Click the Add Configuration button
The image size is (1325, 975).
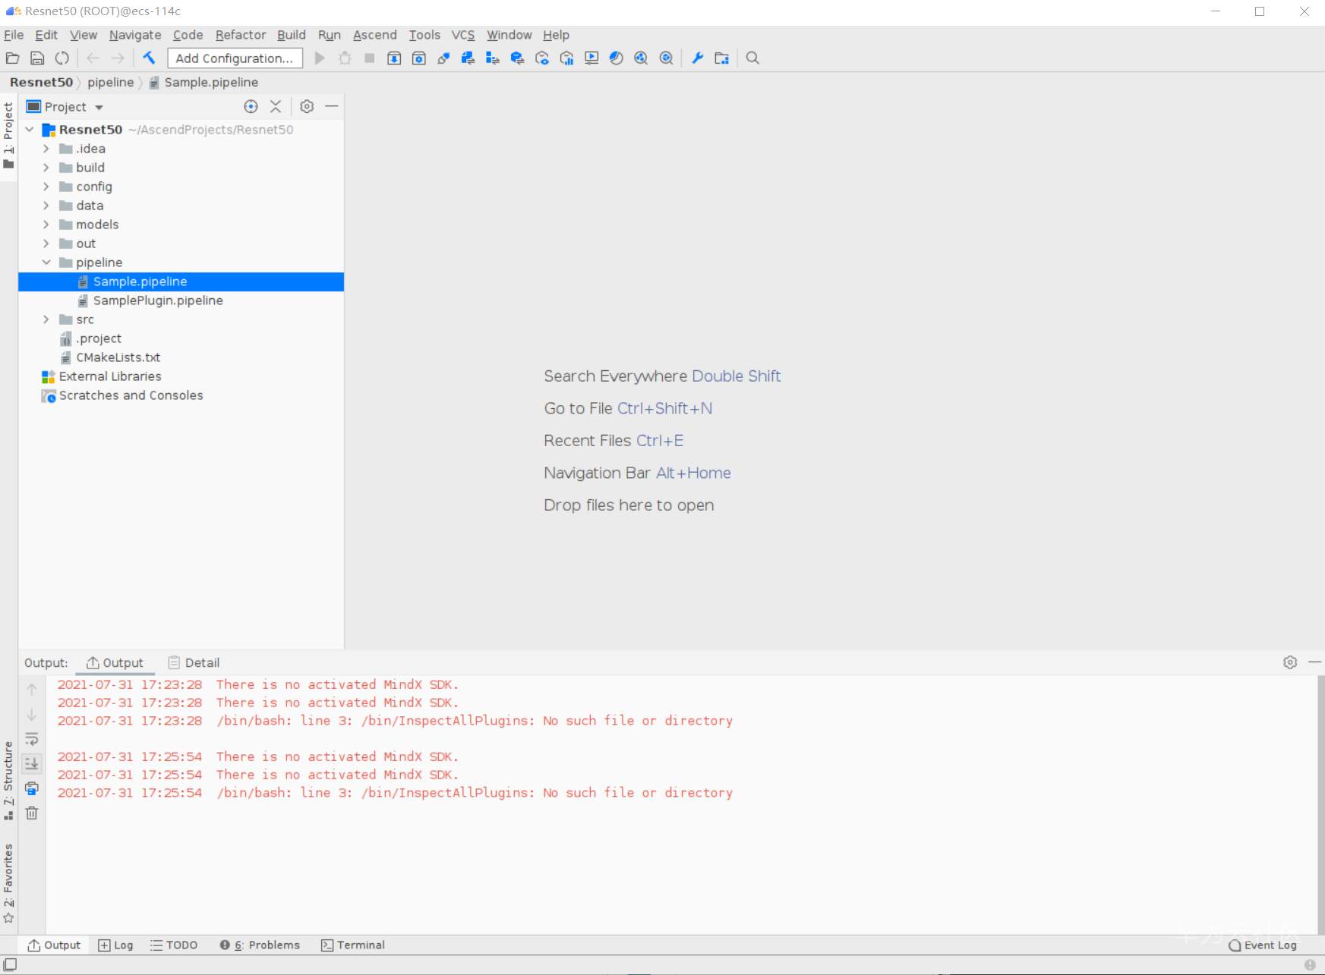[234, 58]
